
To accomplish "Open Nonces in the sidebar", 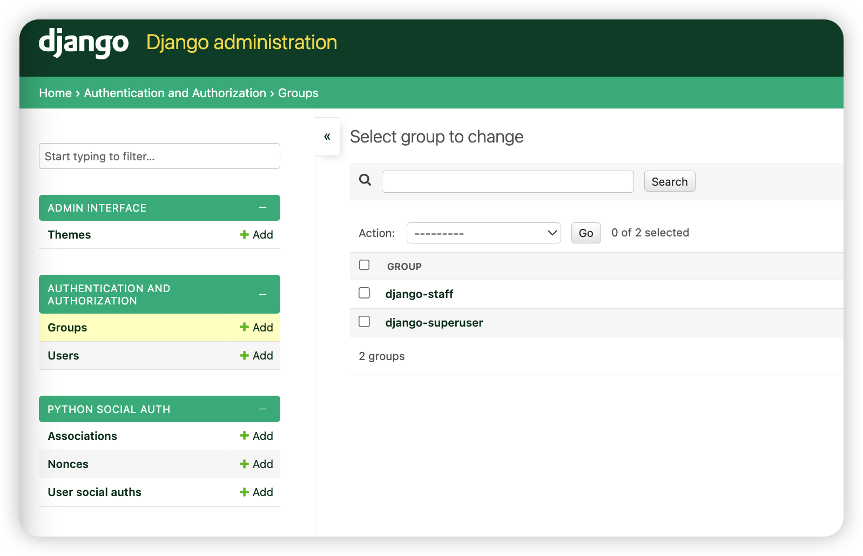I will (68, 464).
